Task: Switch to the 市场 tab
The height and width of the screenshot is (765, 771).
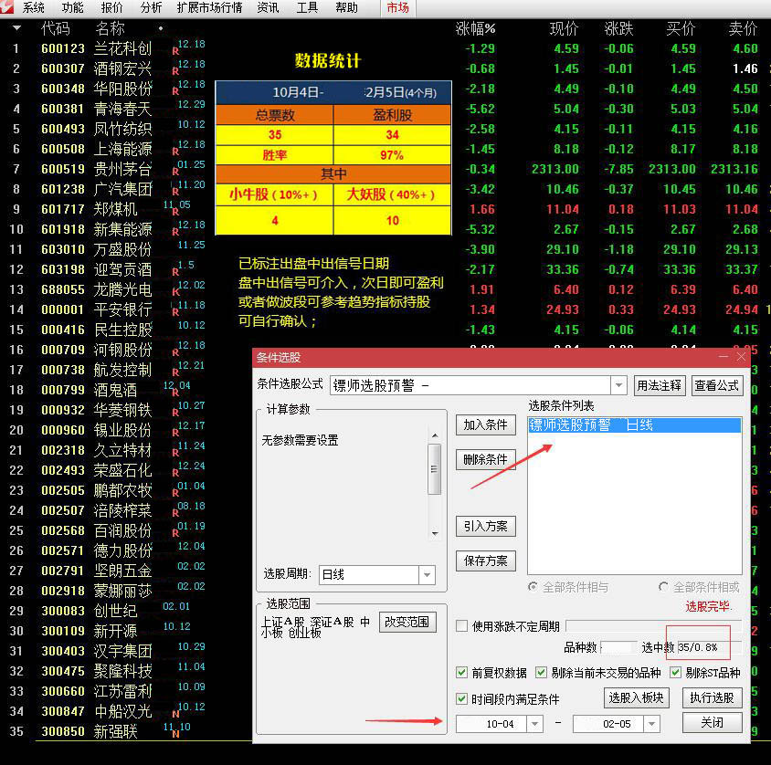Action: (397, 7)
